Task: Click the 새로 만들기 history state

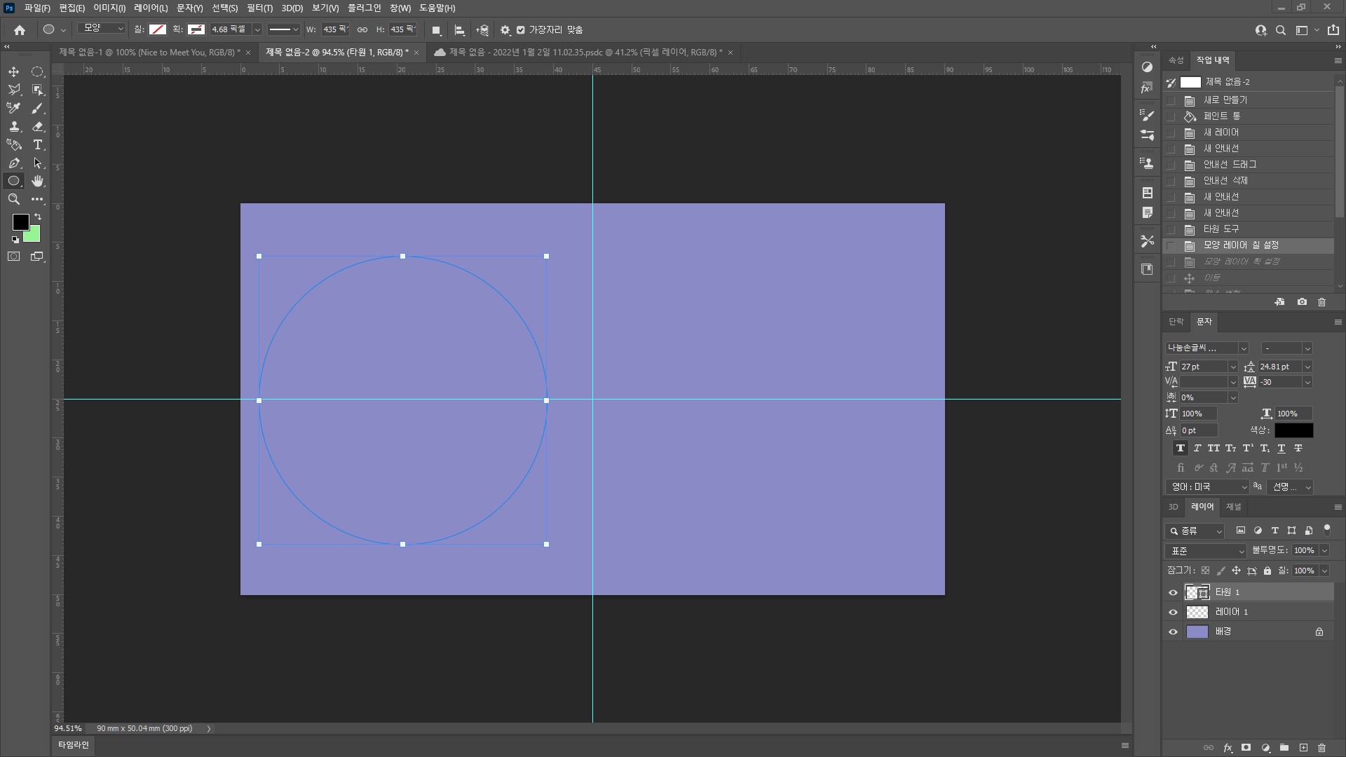Action: tap(1225, 100)
